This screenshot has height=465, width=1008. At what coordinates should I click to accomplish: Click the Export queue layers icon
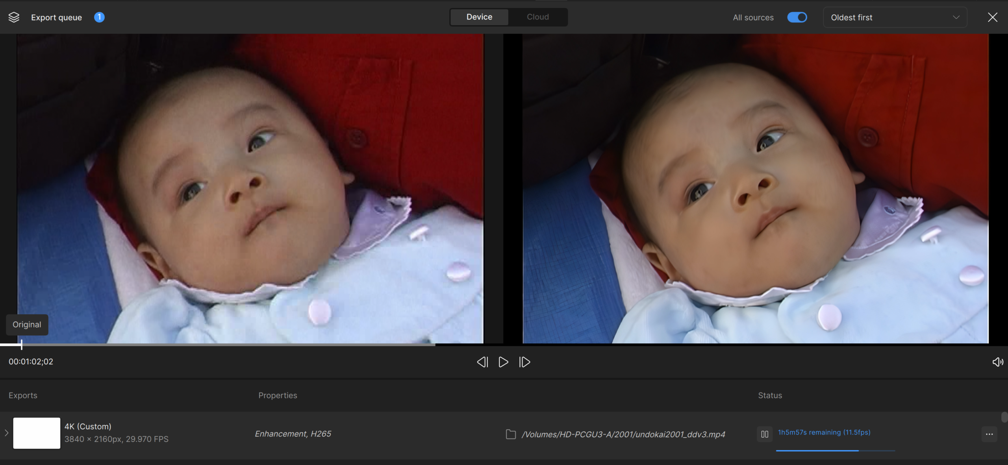click(x=14, y=17)
